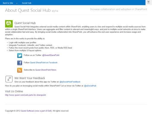
Task: Open the @QuestSharePoint Twitter link
Action: click(51, 55)
